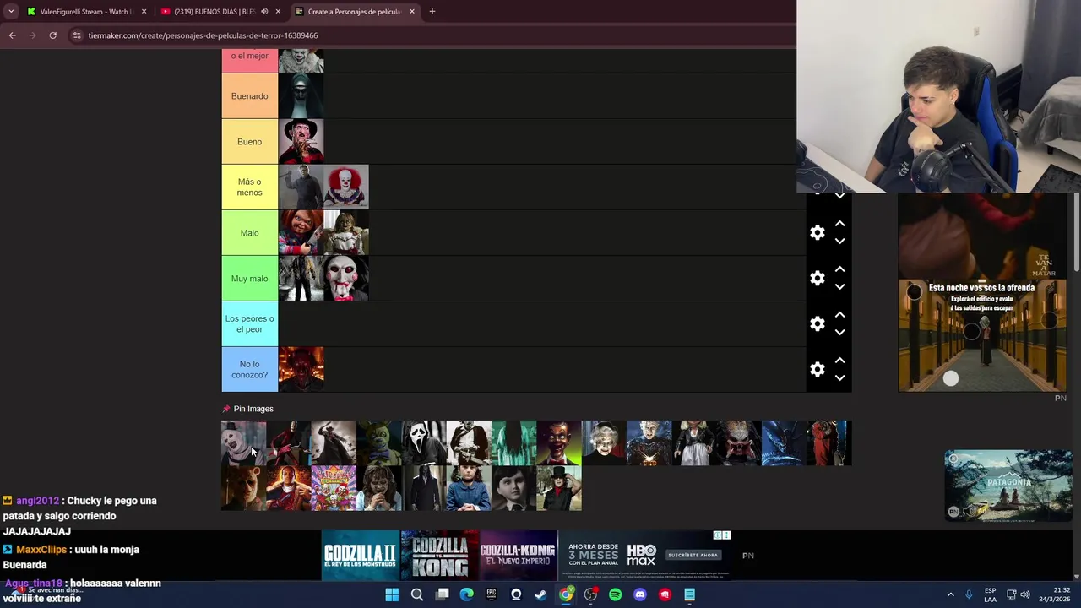This screenshot has width=1081, height=608.
Task: Select the green Samara image
Action: (513, 442)
